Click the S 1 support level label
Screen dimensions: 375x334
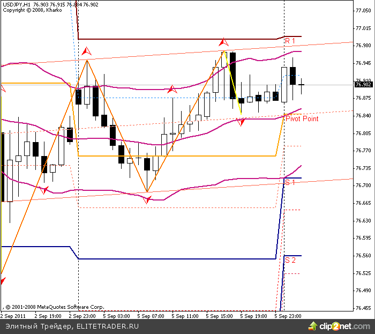[290, 183]
